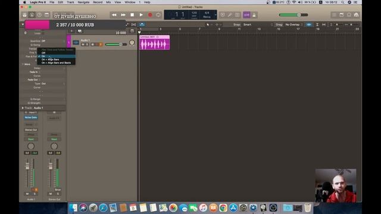The width and height of the screenshot is (381, 214).
Task: Click the Stop transport button
Action: (x=132, y=15)
